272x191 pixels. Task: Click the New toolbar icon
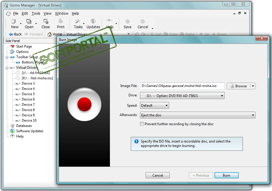point(14,21)
